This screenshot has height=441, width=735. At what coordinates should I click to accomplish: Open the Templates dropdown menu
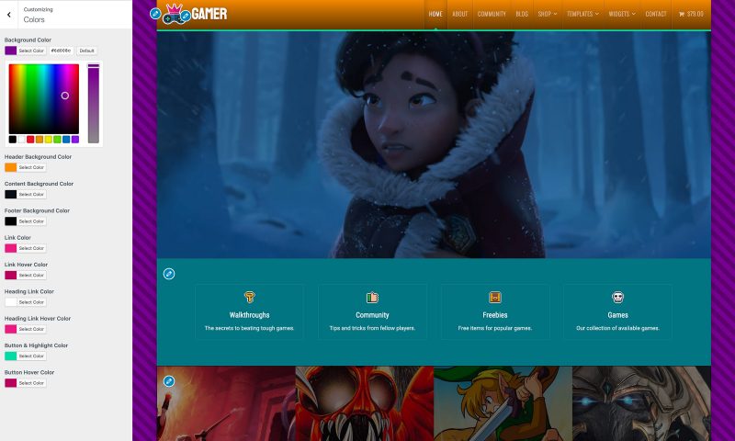coord(582,14)
